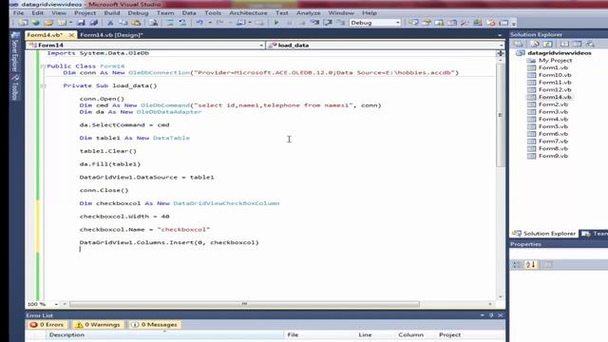Collapse the Public Class Form14 outline
Image resolution: width=608 pixels, height=342 pixels.
coord(43,66)
